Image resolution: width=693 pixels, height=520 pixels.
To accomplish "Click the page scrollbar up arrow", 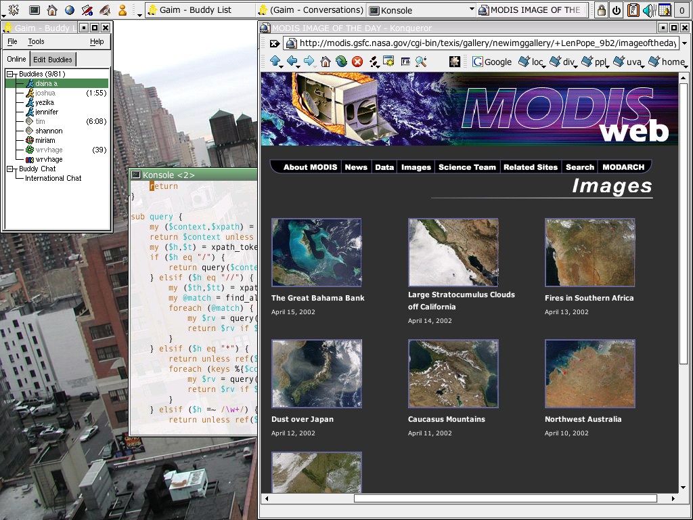I will (x=684, y=79).
